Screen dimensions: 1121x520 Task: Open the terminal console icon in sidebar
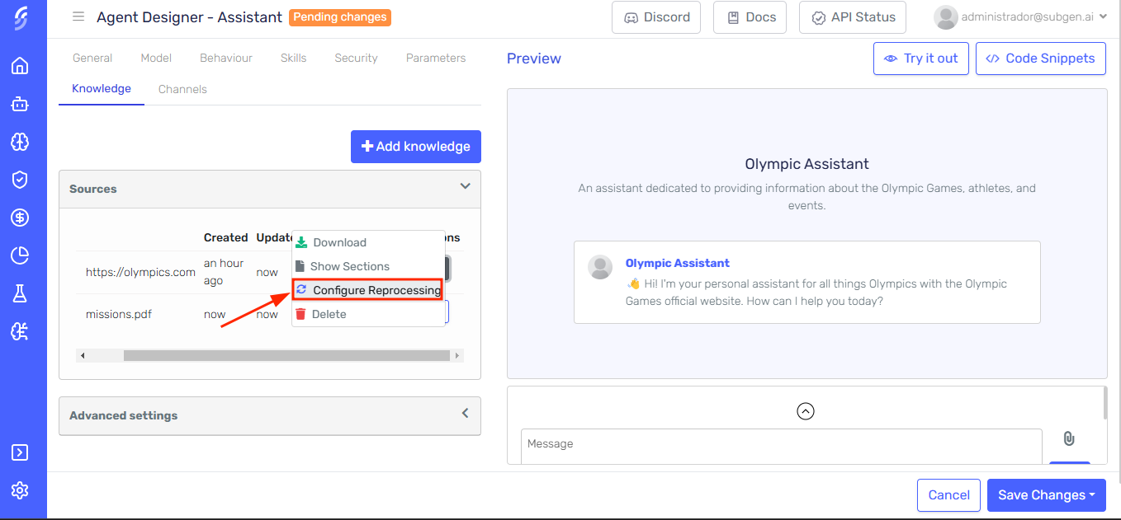(20, 452)
